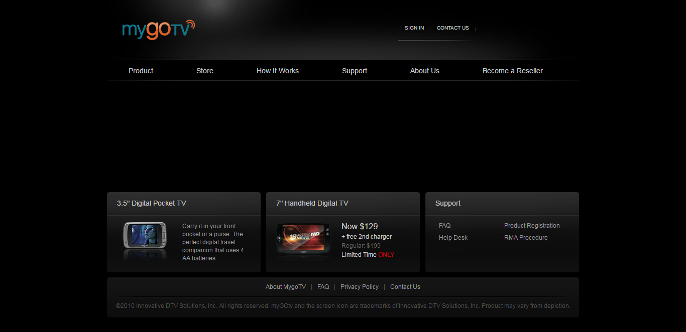
Task: Open Privacy Policy in the footer
Action: click(x=359, y=287)
